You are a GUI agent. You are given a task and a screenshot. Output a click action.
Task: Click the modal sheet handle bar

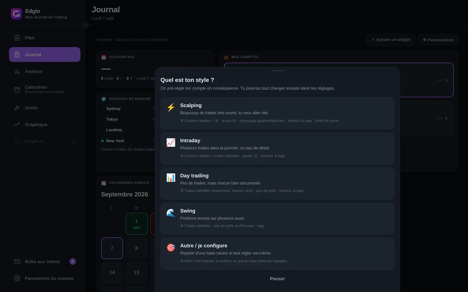[277, 71]
